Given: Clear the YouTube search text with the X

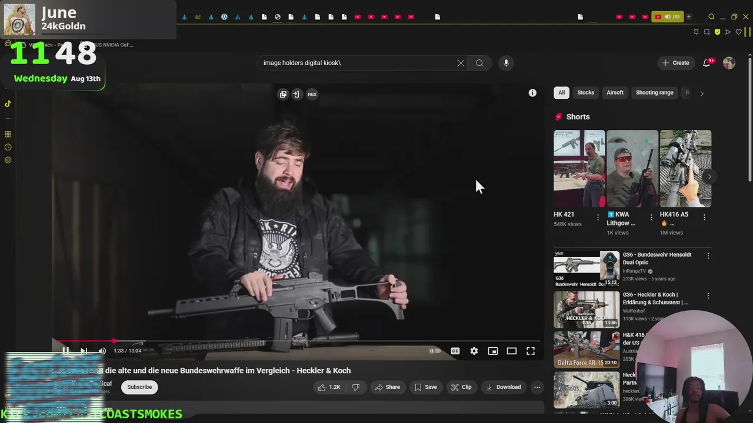Looking at the screenshot, I should (x=461, y=63).
